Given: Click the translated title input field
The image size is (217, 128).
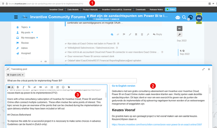Looking at the screenshot, I should (x=71, y=81).
